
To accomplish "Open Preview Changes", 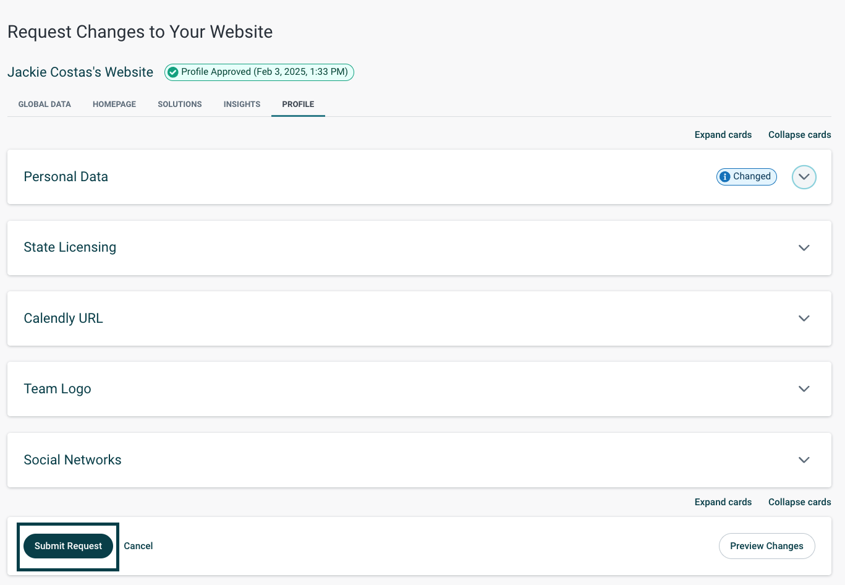I will 766,546.
